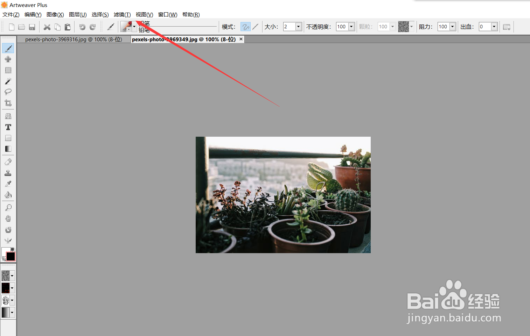Click the Copy toolbar icon
This screenshot has height=336, width=530.
tap(57, 27)
